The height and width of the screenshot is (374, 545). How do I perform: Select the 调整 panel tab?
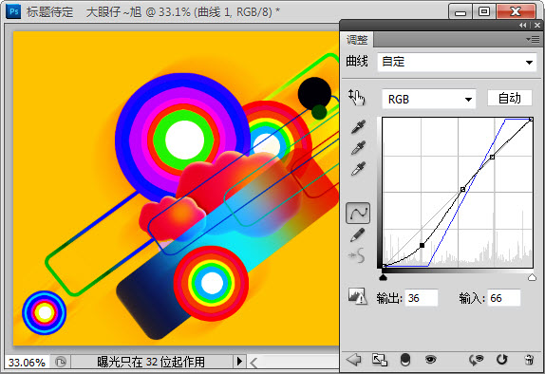click(357, 40)
